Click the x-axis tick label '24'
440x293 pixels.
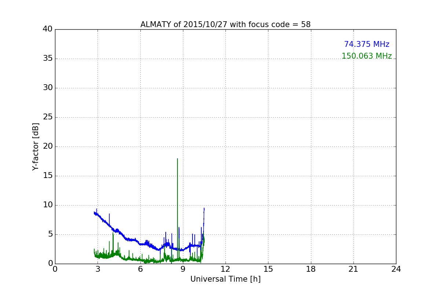(x=396, y=269)
